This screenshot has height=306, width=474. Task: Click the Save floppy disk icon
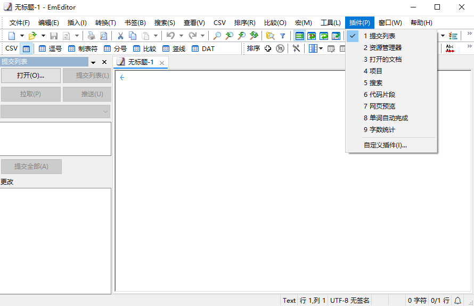(x=54, y=36)
